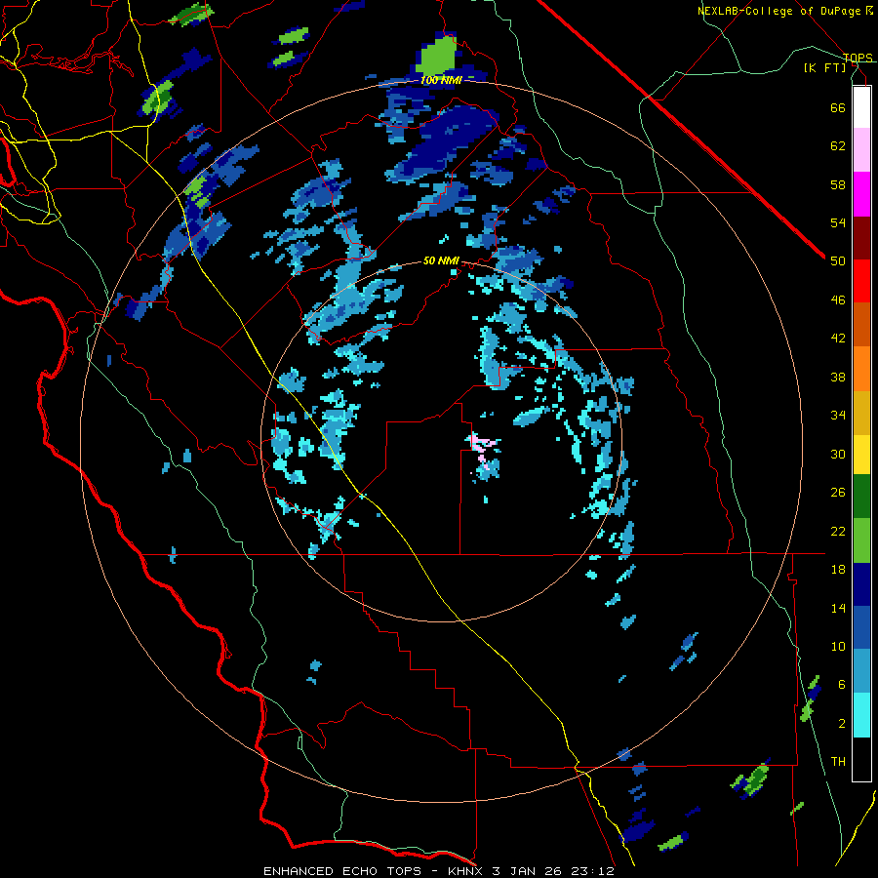
Task: Select the light pink legend swatch
Action: 861,150
